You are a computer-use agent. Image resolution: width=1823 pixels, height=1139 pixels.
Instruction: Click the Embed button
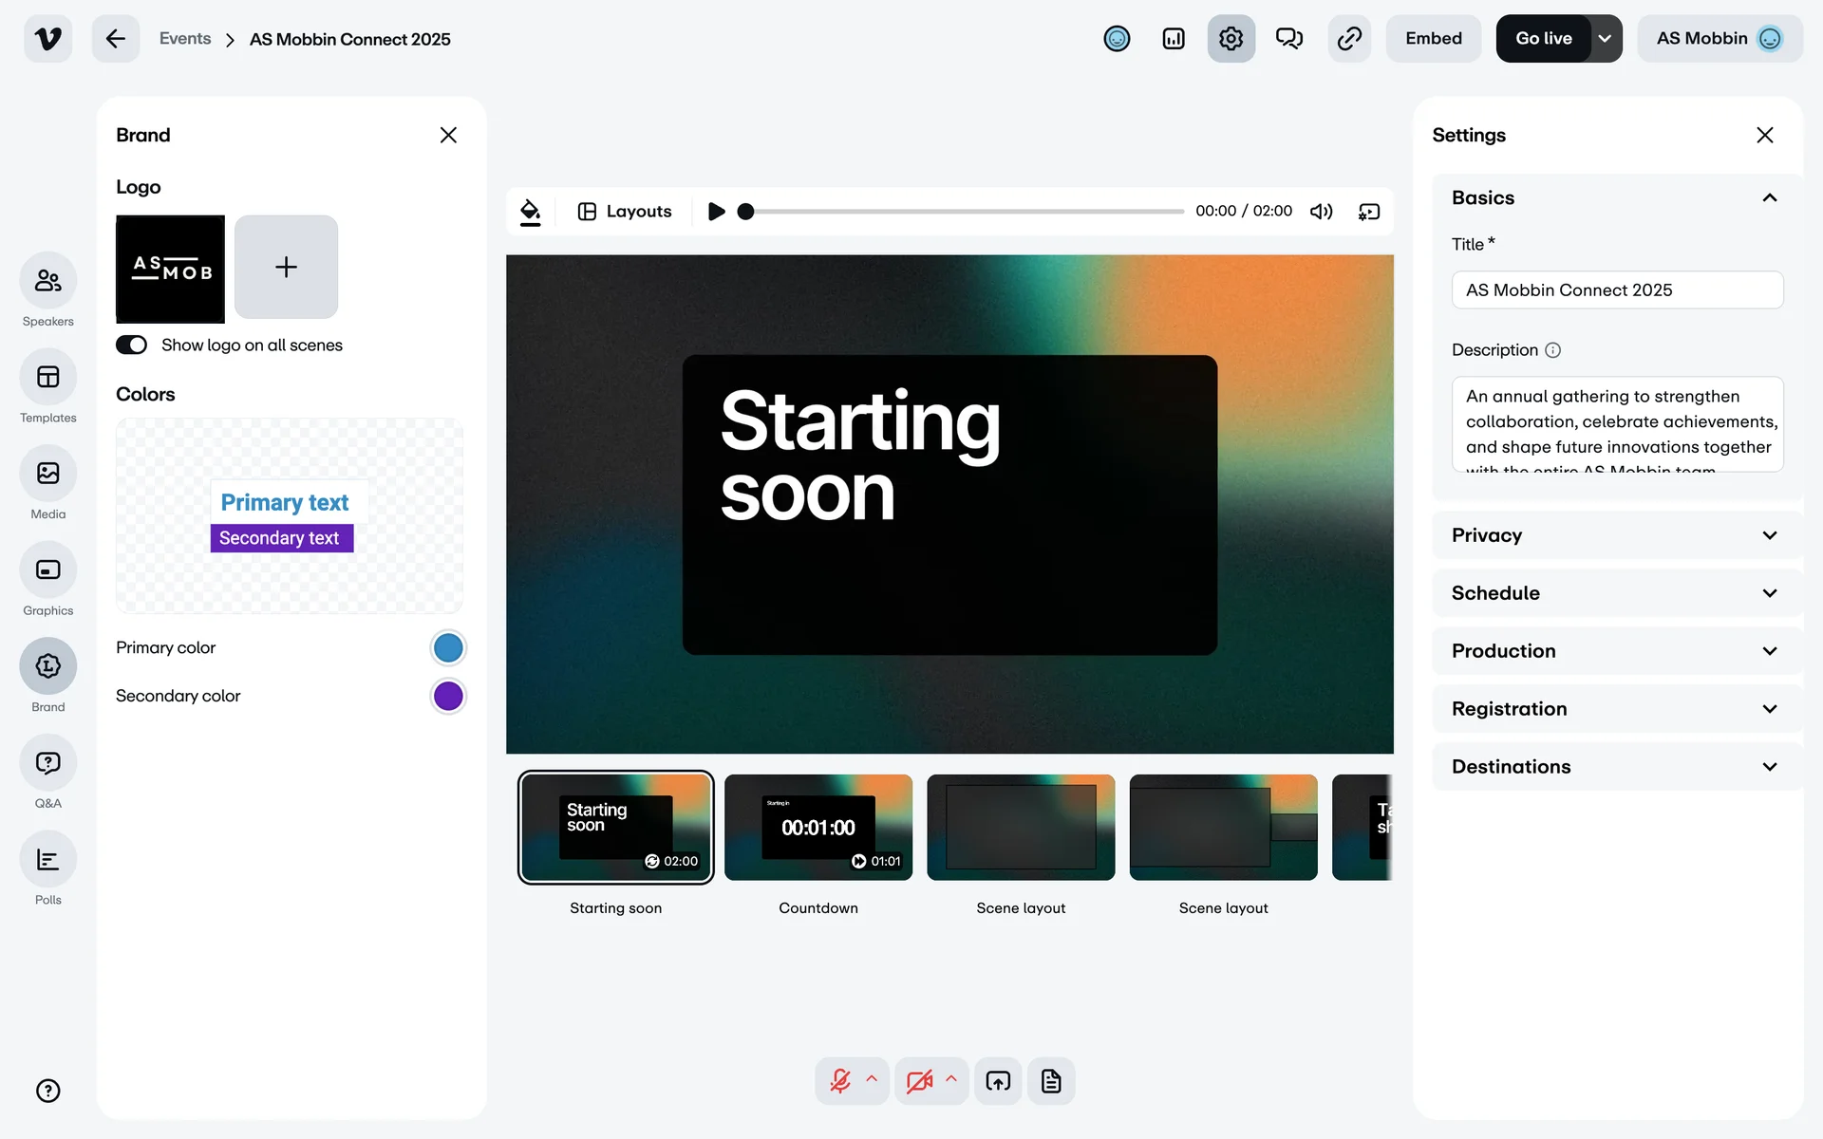(x=1434, y=38)
